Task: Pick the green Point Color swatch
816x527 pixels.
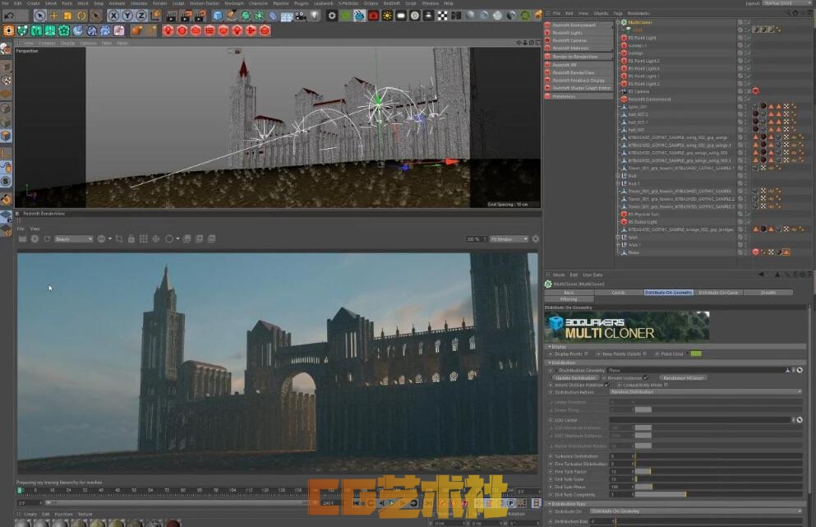Action: 696,354
